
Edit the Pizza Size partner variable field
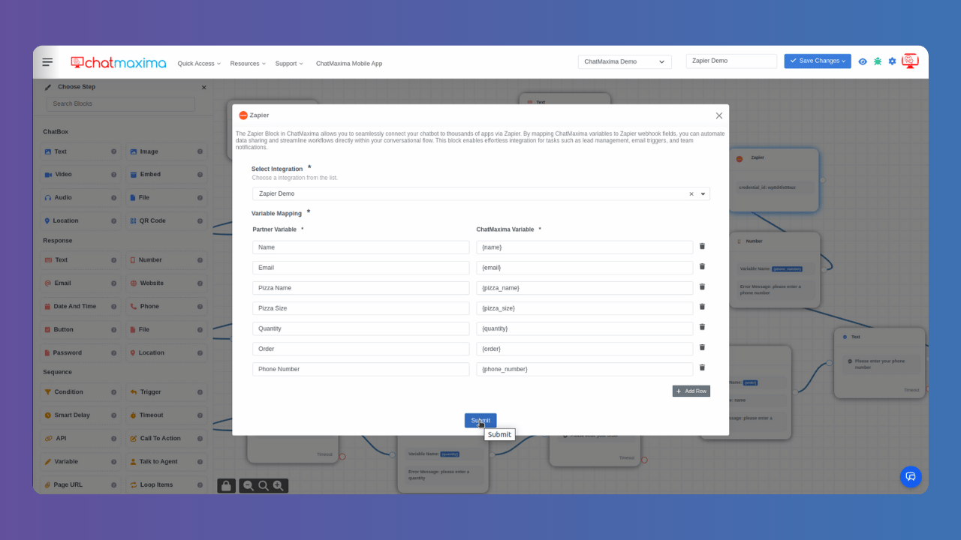361,308
